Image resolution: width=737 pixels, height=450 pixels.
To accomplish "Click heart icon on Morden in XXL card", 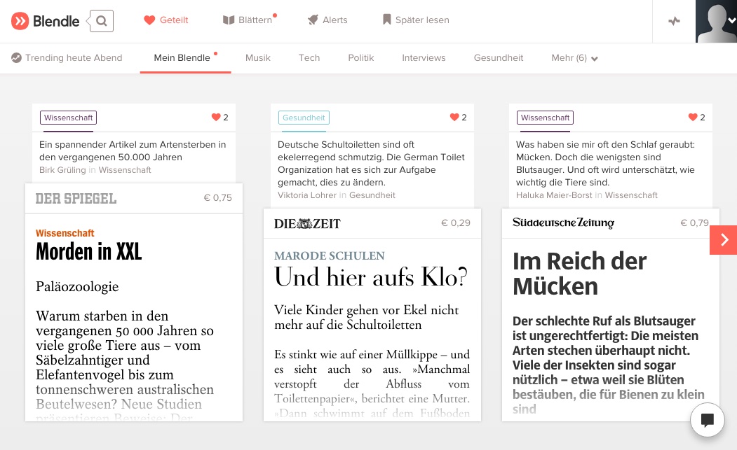I will [x=216, y=118].
